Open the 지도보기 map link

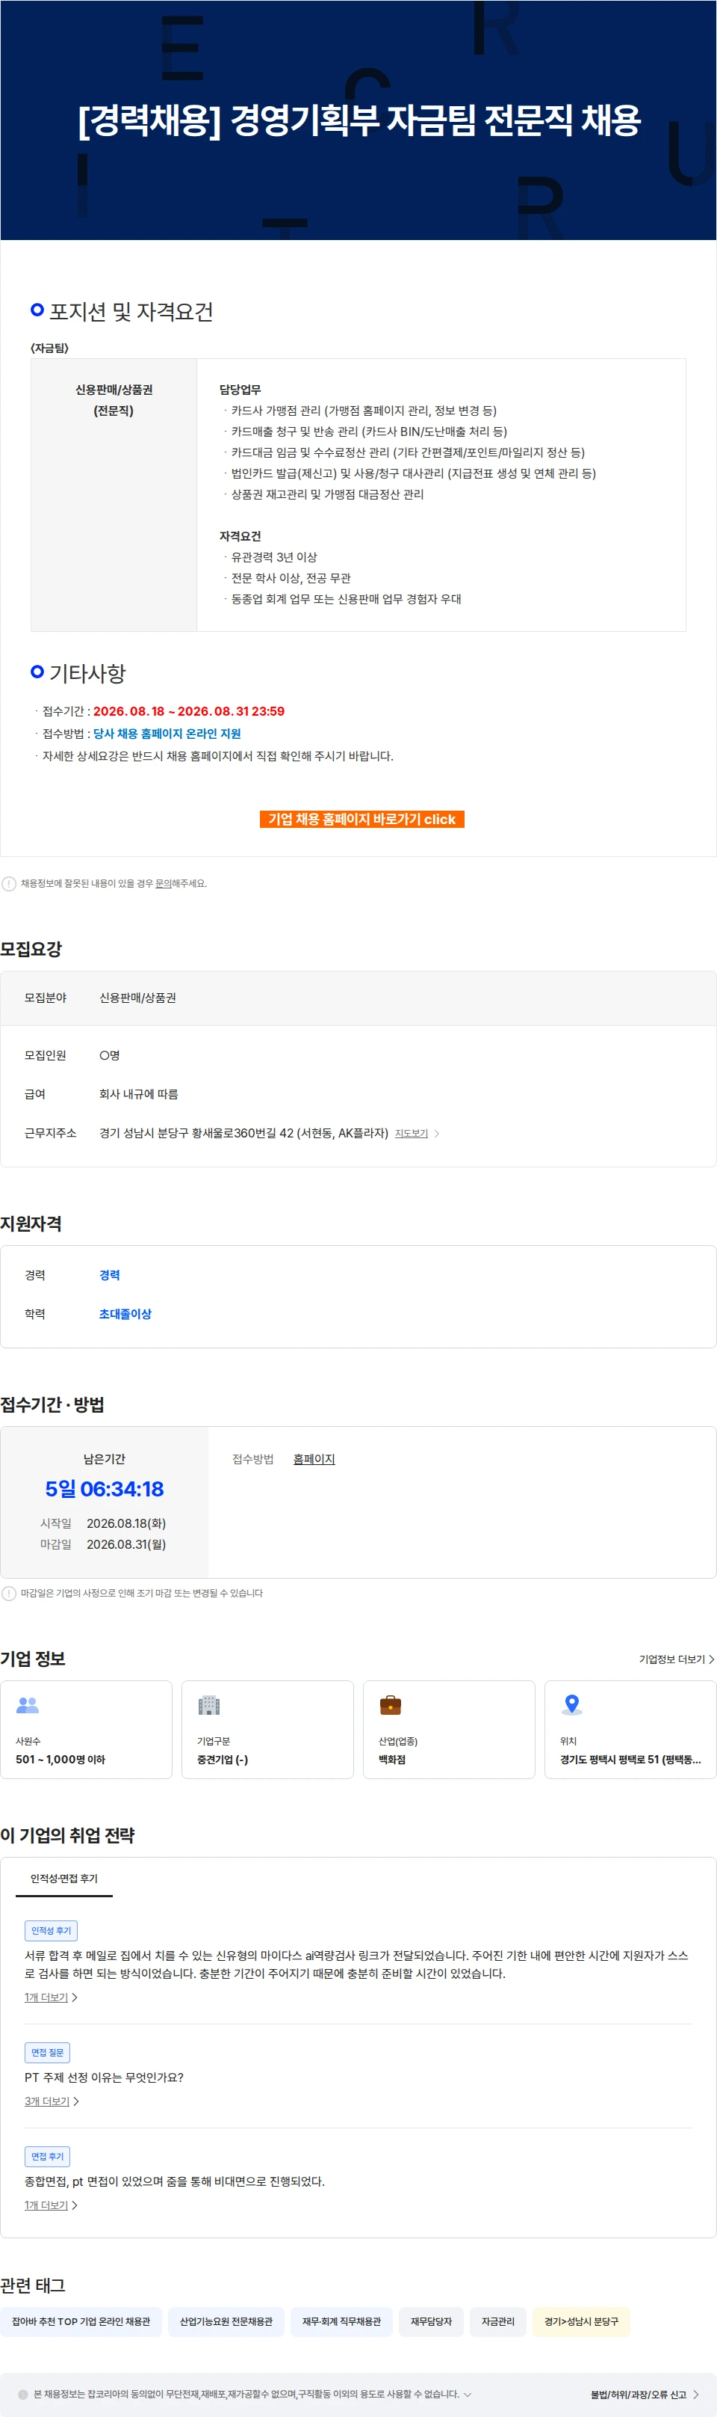pyautogui.click(x=412, y=1134)
